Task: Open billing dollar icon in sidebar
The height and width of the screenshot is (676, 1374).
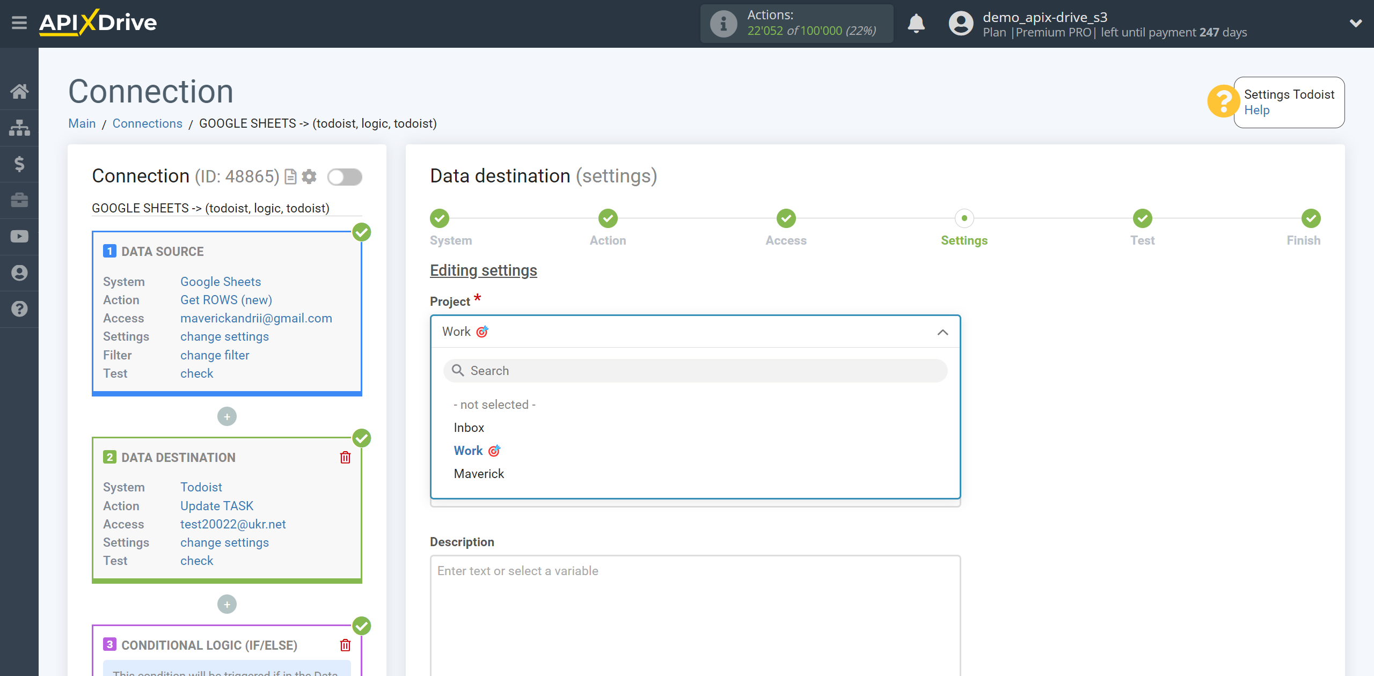Action: pos(19,164)
